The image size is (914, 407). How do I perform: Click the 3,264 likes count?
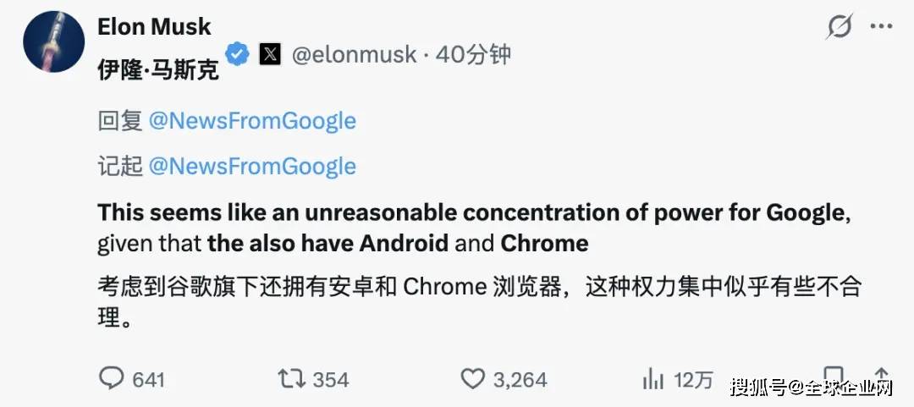pos(520,379)
